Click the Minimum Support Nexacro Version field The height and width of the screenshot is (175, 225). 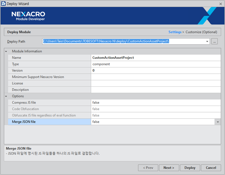pos(156,77)
